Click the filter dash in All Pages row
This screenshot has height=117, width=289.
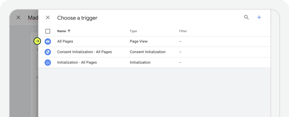180,42
